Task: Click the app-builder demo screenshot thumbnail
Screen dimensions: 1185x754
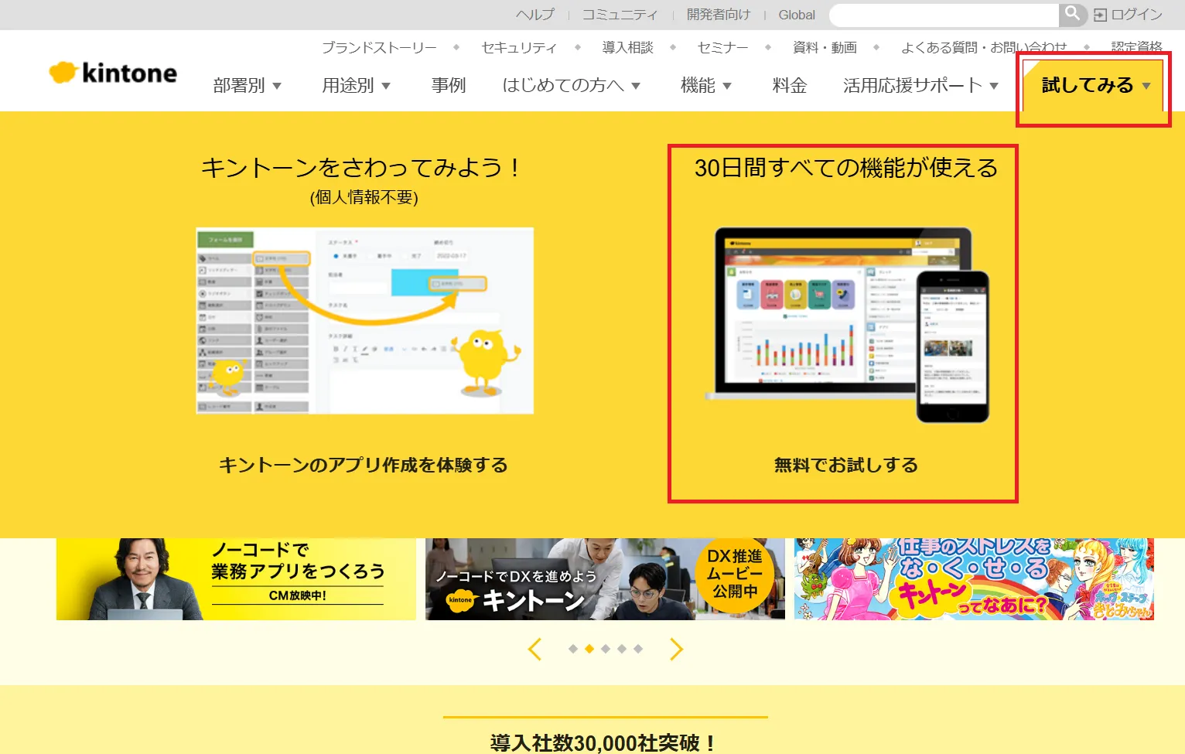Action: click(x=365, y=320)
